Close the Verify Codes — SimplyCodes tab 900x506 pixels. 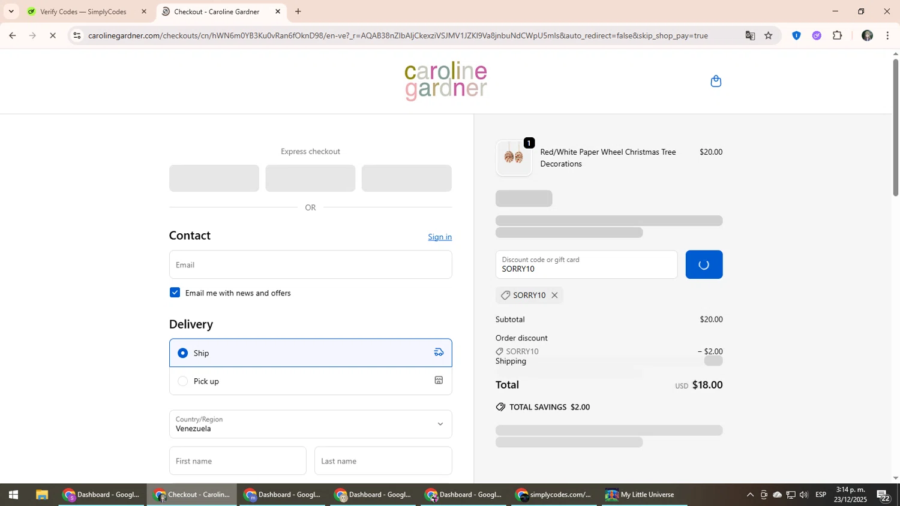point(143,11)
